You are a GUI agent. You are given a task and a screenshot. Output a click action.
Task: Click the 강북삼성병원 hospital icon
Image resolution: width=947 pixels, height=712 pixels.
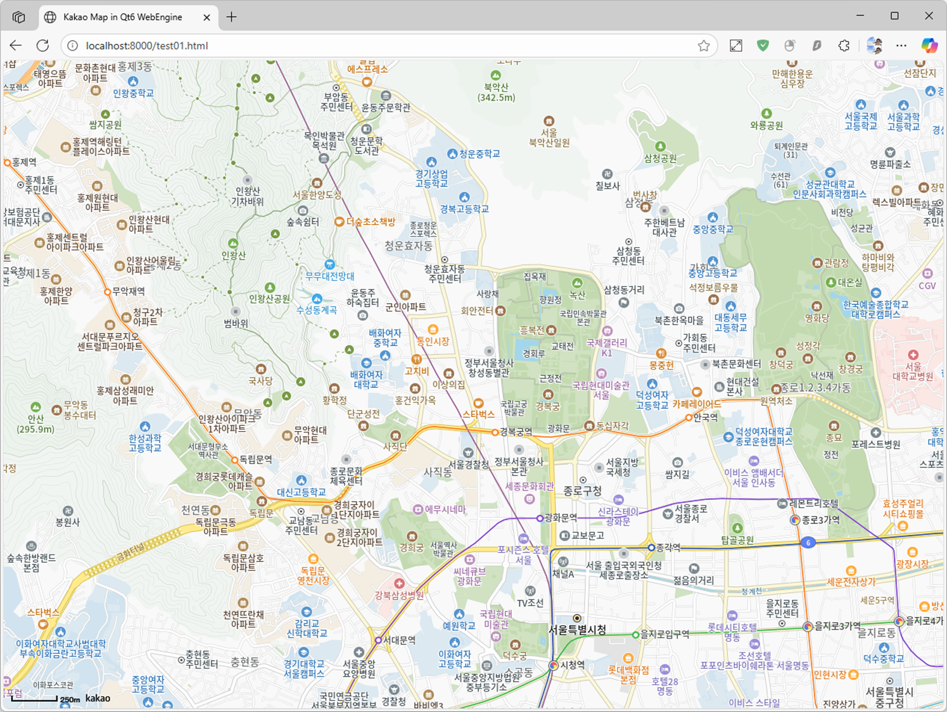click(398, 584)
